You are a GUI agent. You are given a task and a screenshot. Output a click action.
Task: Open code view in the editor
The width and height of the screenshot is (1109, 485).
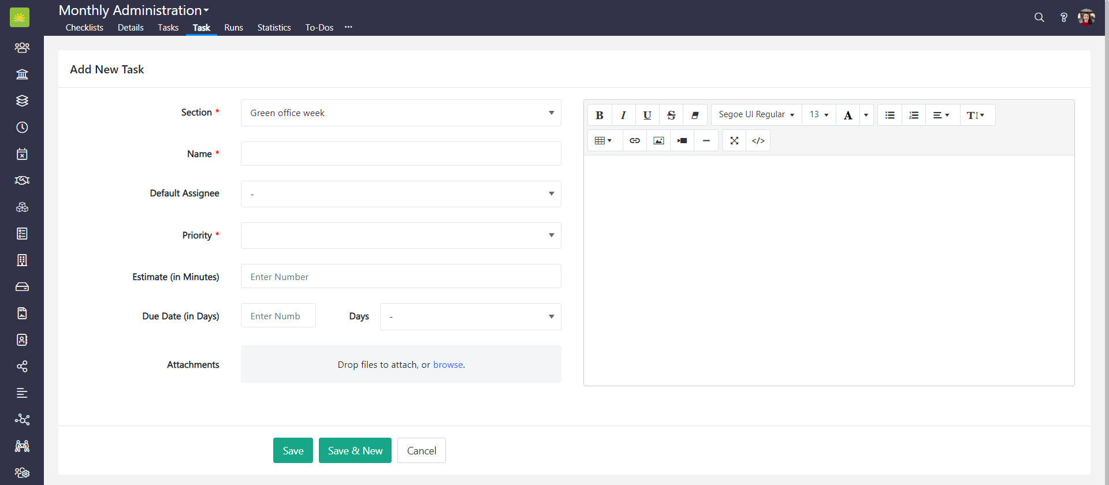coord(758,141)
